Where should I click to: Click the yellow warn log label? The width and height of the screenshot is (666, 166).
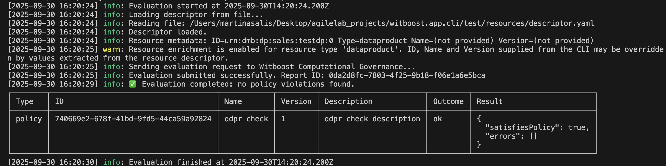point(111,50)
